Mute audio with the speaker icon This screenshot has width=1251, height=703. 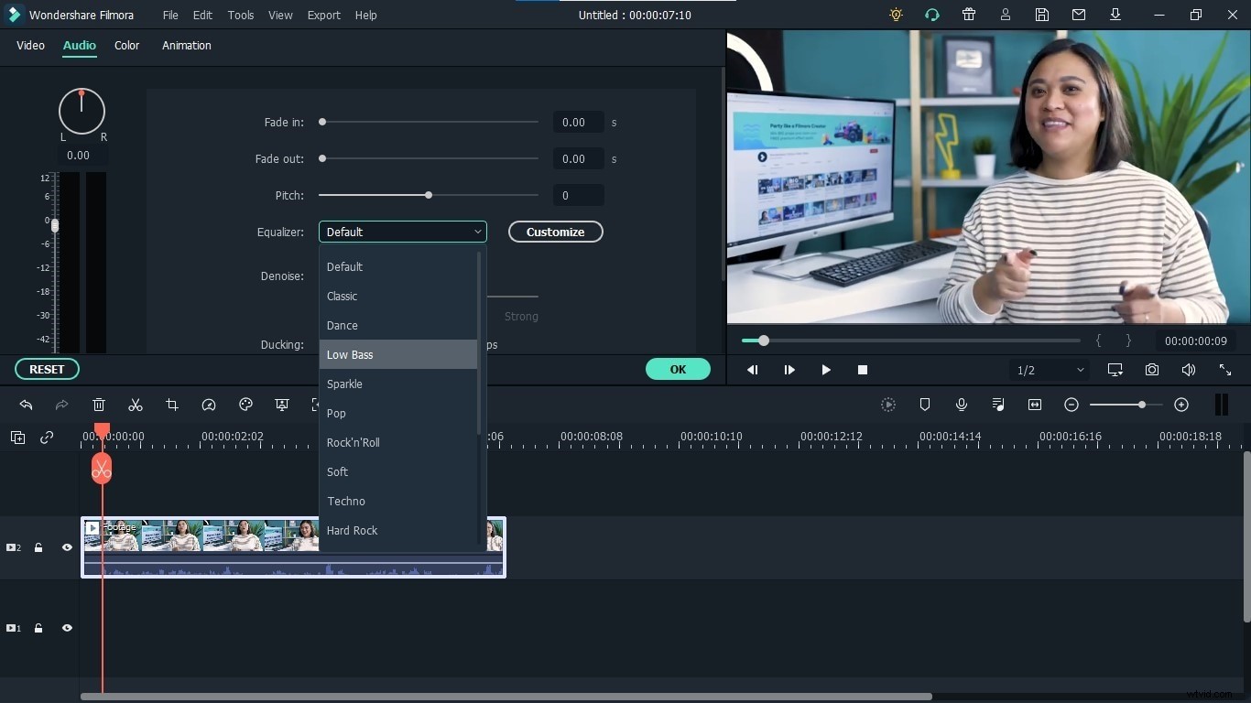coord(1188,370)
